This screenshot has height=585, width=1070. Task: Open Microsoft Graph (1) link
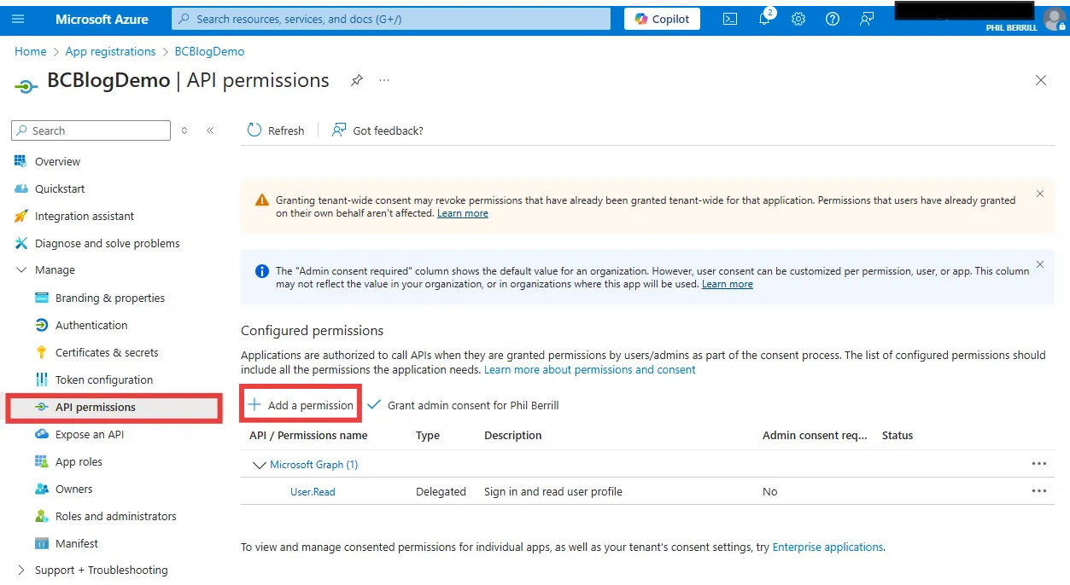point(313,464)
